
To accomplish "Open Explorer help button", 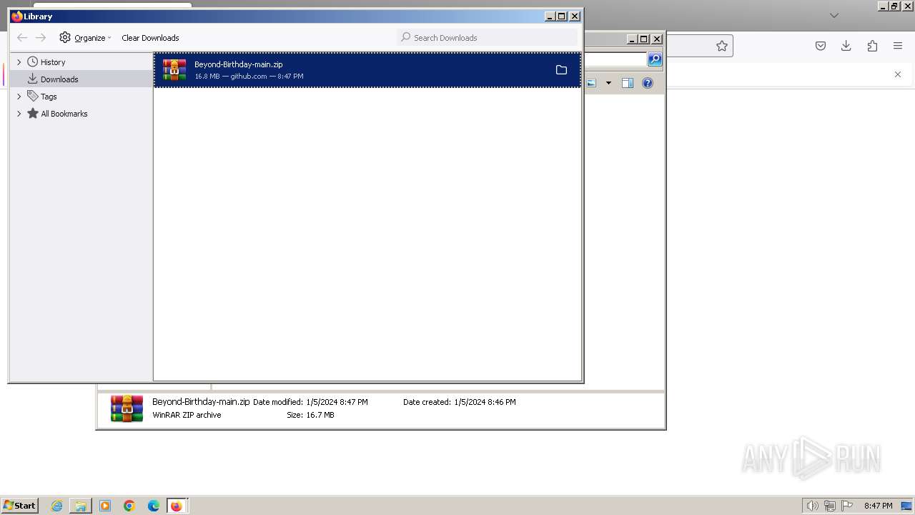I will point(648,83).
